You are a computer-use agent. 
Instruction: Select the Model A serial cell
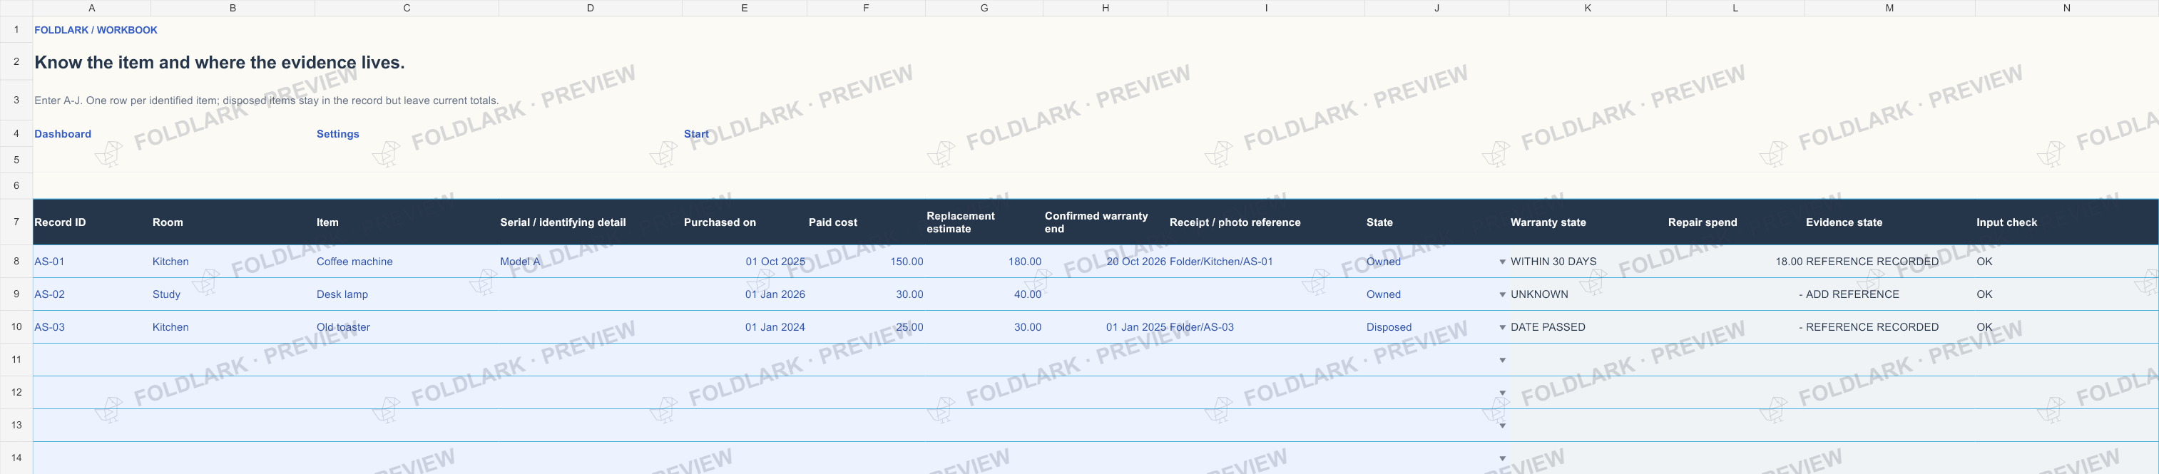pyautogui.click(x=590, y=262)
